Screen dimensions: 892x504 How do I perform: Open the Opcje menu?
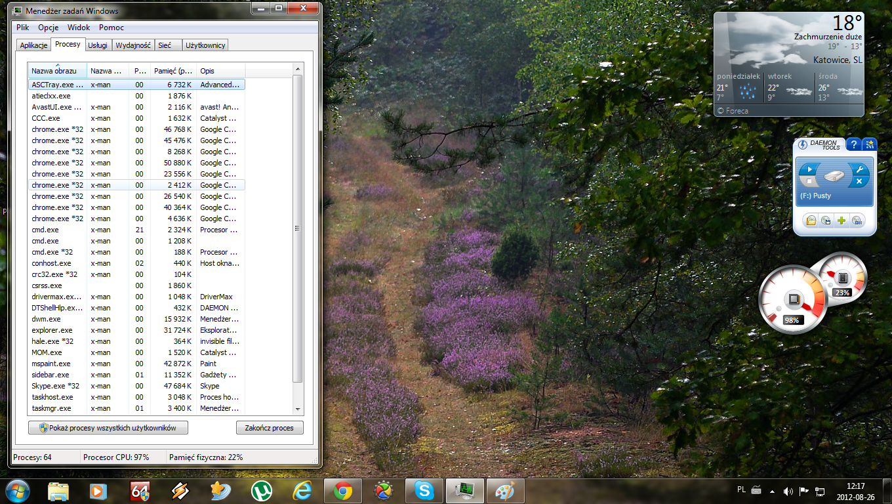[x=49, y=28]
